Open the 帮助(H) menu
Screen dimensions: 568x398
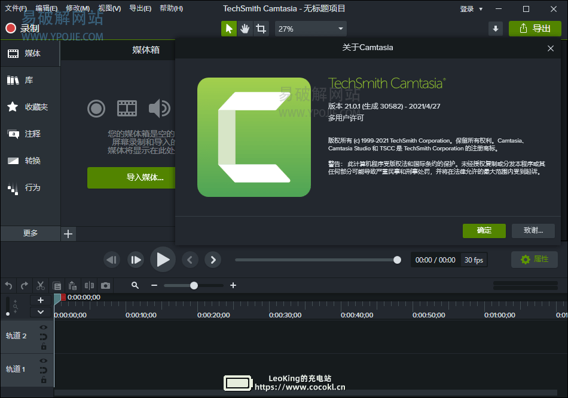point(172,8)
